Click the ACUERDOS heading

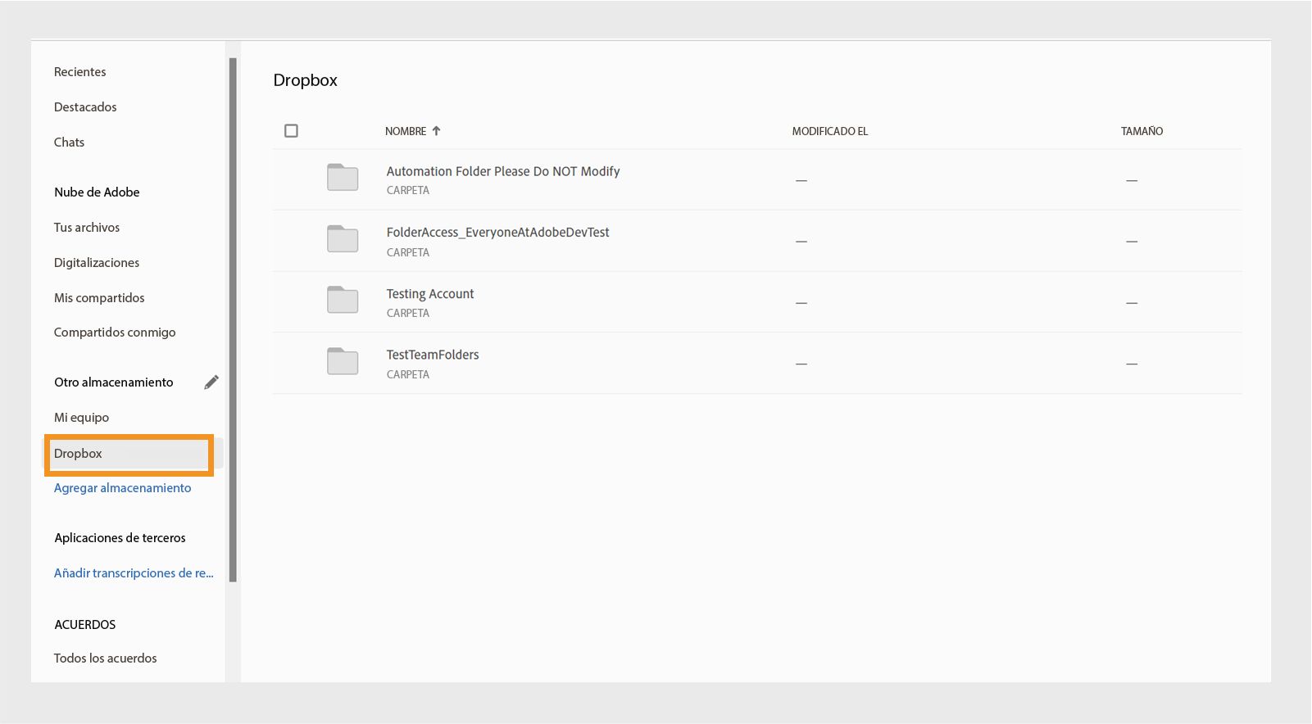tap(85, 625)
